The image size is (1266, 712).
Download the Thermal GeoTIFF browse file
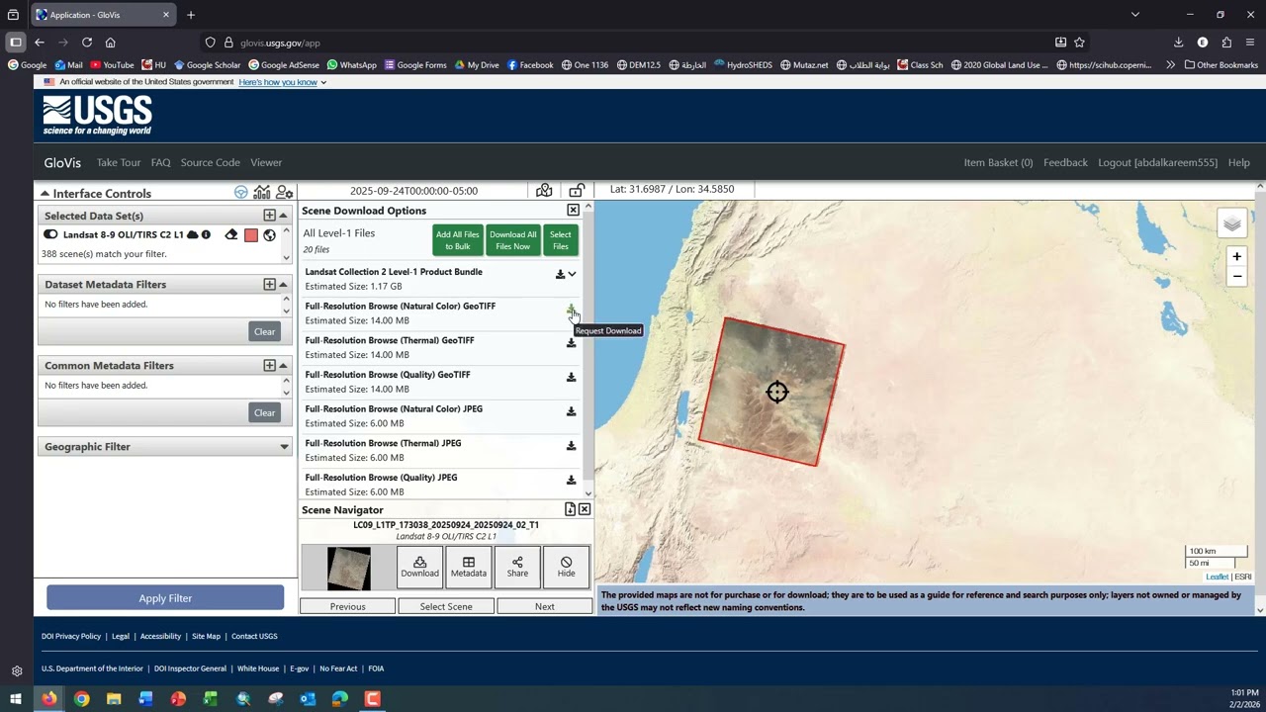[571, 343]
